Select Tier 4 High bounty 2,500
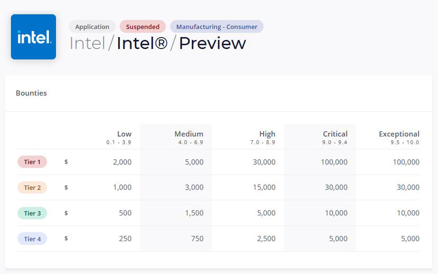Image resolution: width=438 pixels, height=274 pixels. (x=266, y=239)
